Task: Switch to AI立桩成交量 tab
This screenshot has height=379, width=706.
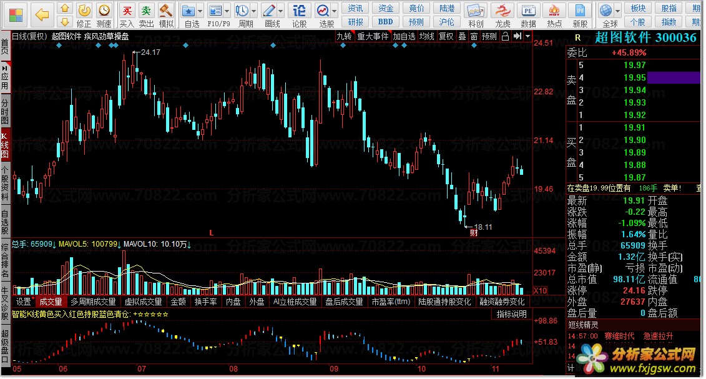Action: [295, 302]
